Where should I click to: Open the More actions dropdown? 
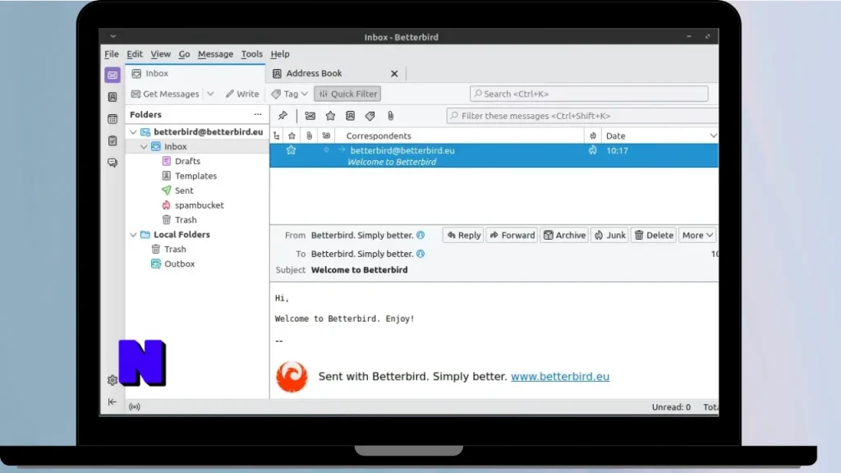pos(697,236)
